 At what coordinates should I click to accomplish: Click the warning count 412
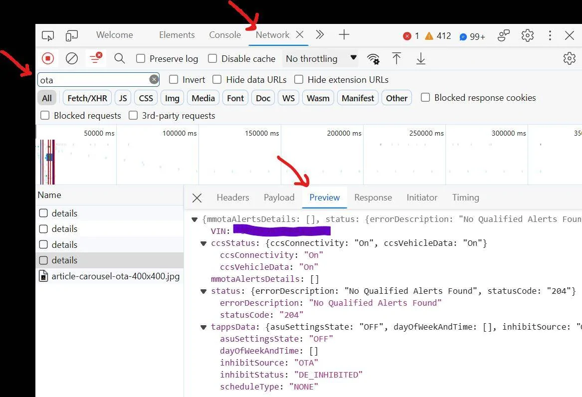coord(438,36)
